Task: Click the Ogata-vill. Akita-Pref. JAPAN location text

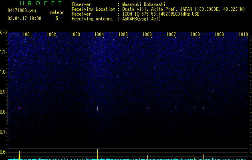Action: 157,9
